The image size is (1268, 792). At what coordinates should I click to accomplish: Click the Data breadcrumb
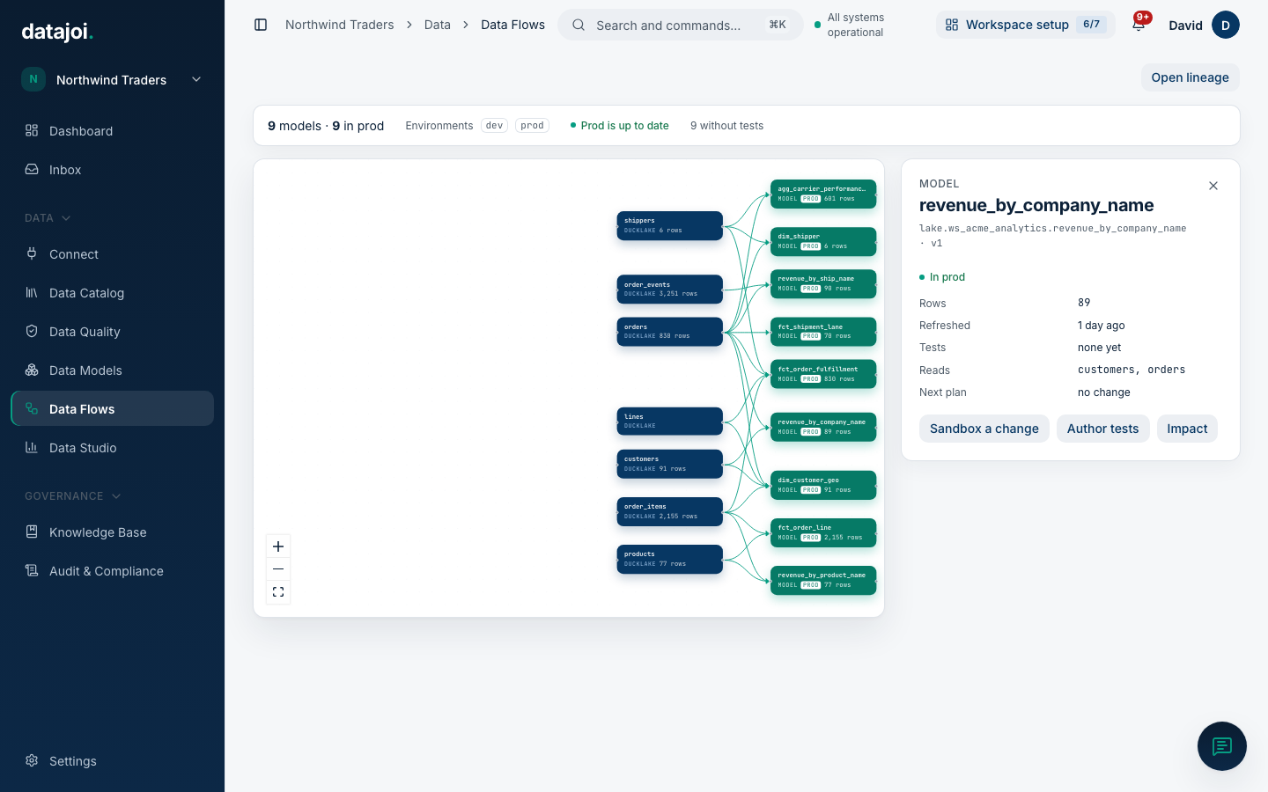(438, 25)
